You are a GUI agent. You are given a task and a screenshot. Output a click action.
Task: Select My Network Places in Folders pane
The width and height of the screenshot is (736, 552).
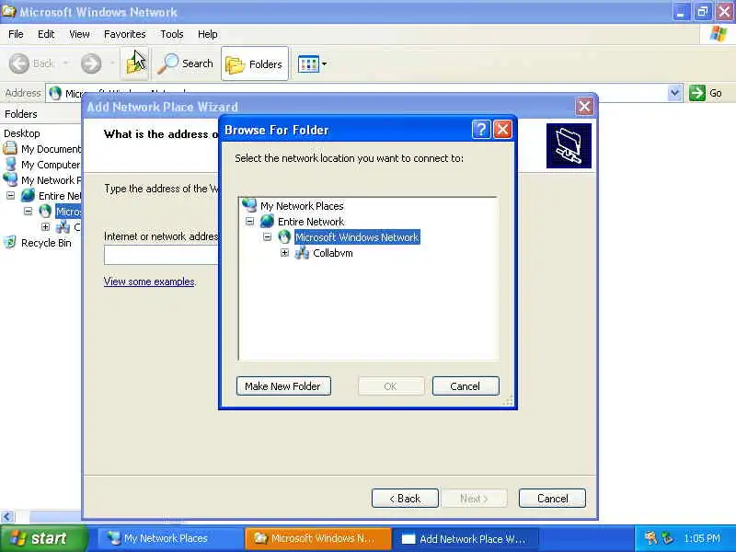51,180
